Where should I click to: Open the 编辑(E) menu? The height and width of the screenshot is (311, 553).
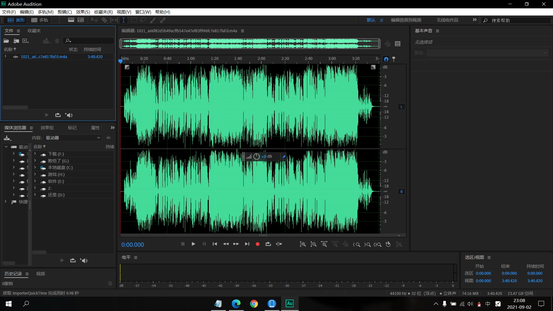tap(26, 12)
